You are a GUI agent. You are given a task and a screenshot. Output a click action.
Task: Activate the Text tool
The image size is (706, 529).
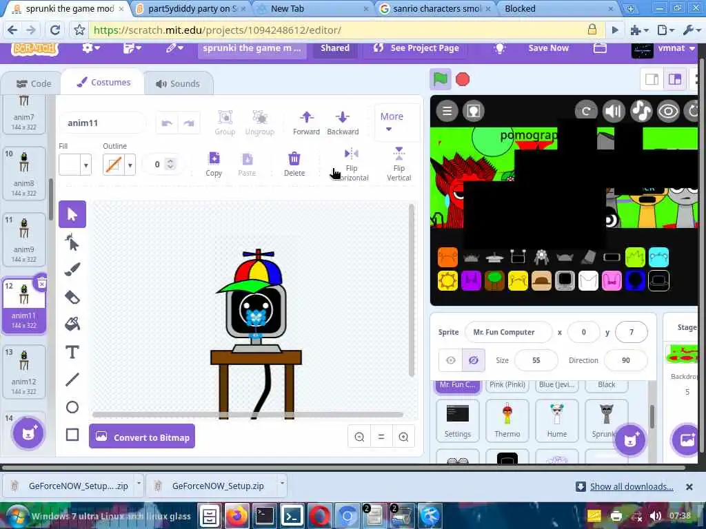[72, 352]
